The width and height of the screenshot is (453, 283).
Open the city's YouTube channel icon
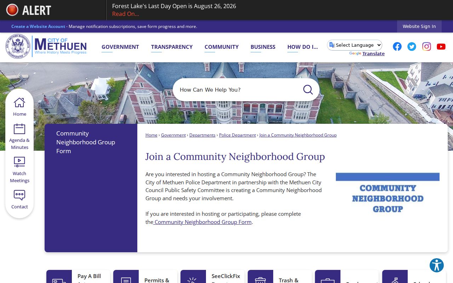[441, 46]
